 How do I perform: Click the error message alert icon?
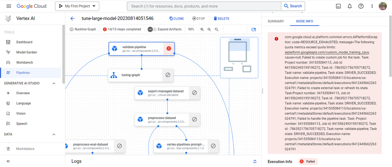coord(276,39)
